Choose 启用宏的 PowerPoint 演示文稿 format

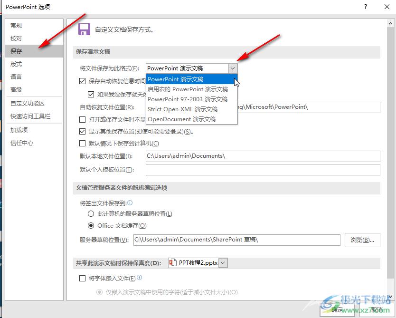192,89
